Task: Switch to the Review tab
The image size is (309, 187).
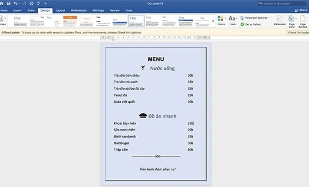Action: point(115,10)
